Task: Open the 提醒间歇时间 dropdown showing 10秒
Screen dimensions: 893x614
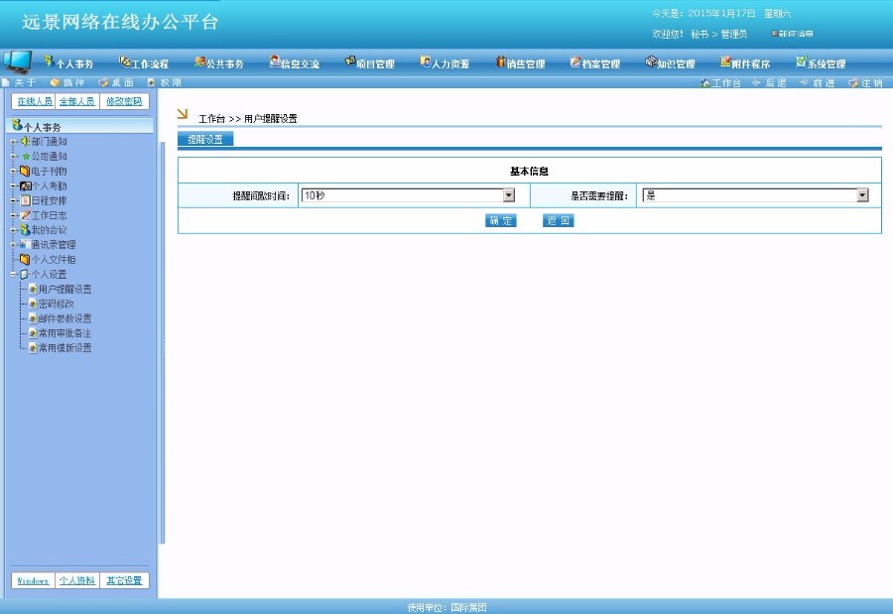Action: coord(408,195)
